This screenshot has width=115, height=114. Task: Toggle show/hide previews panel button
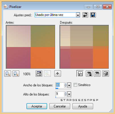coord(80,74)
